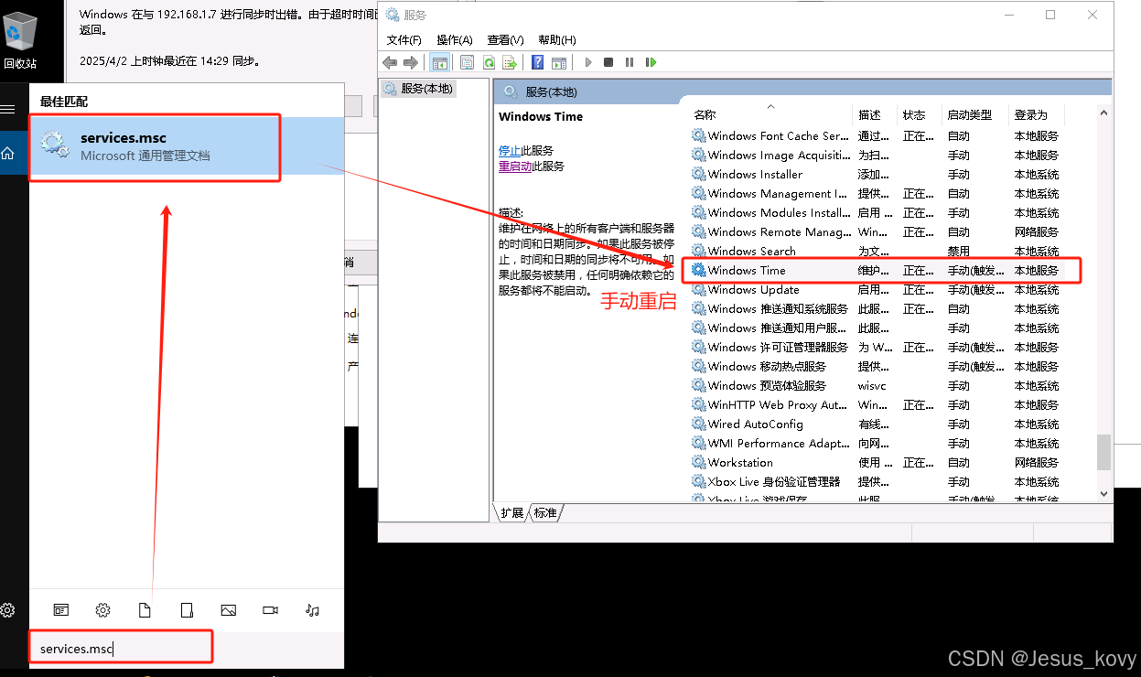Open the sidebar settings gear at bottom-left
Viewport: 1141px width, 677px height.
pyautogui.click(x=7, y=610)
